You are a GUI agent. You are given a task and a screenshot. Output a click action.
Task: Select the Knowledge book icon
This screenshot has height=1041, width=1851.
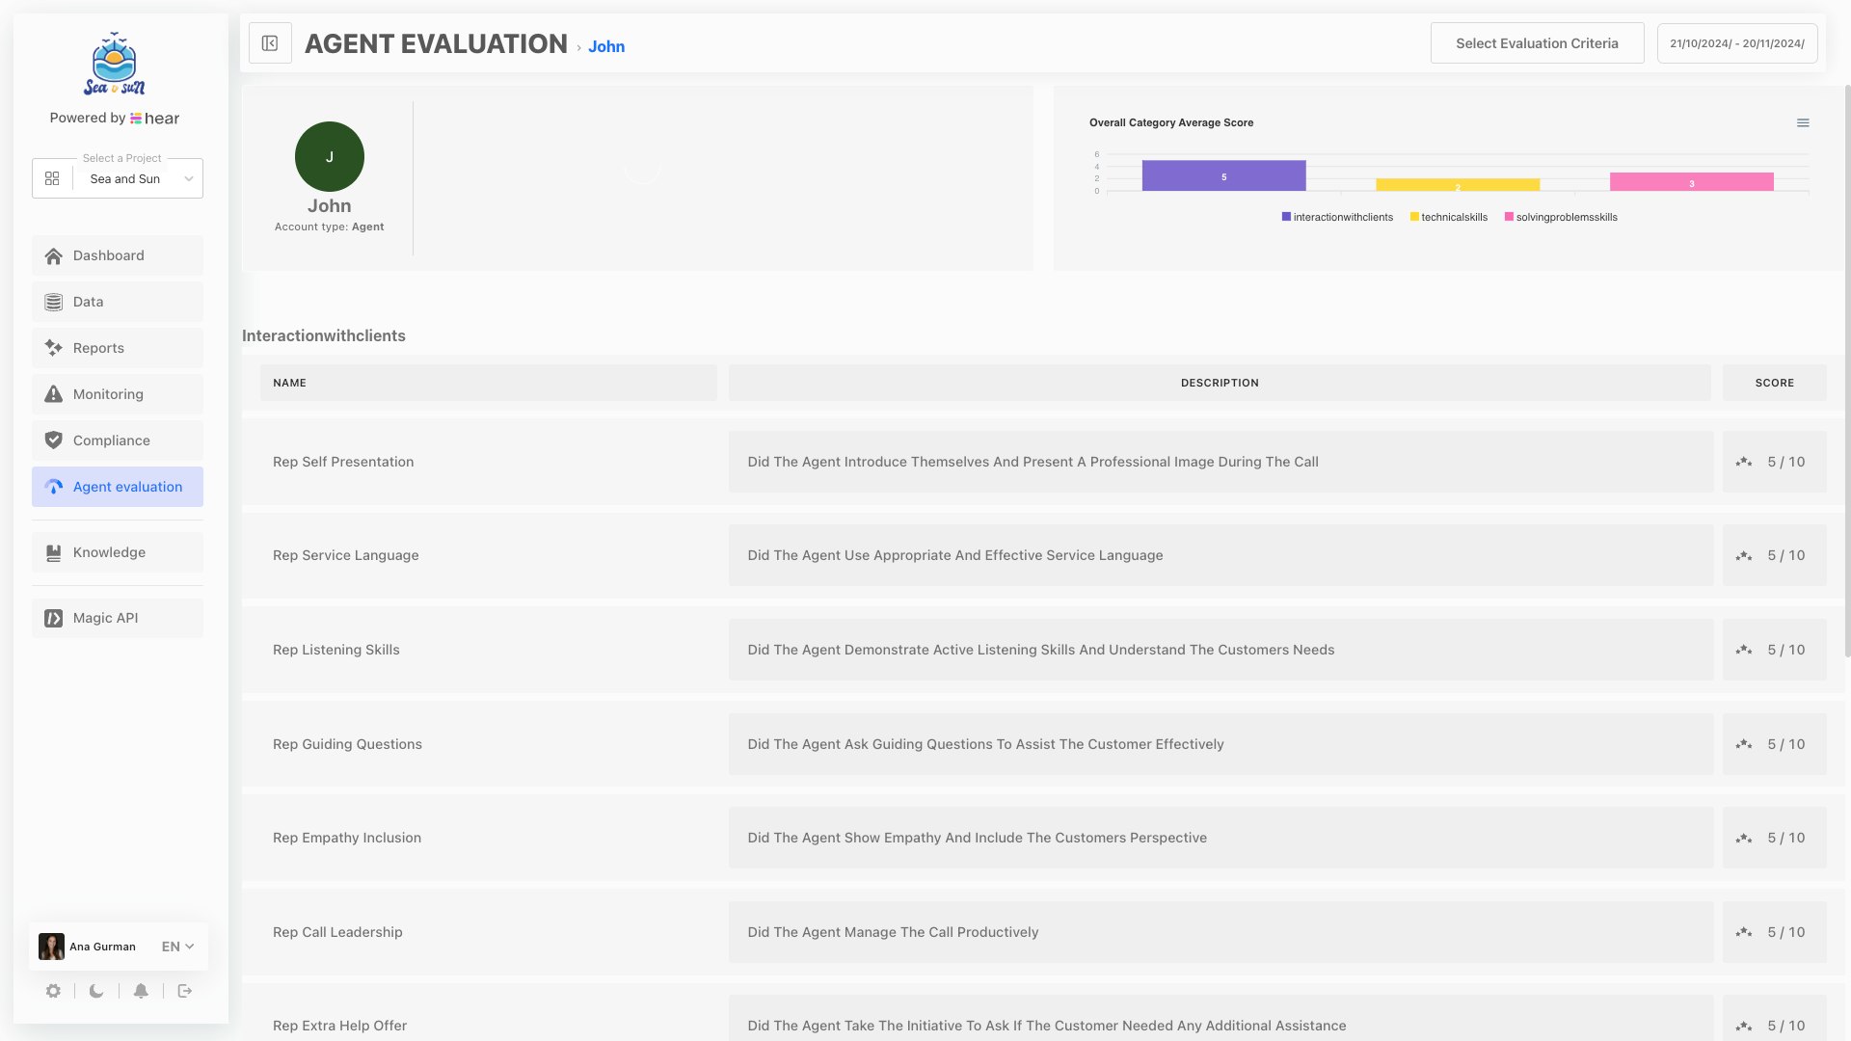(x=53, y=552)
